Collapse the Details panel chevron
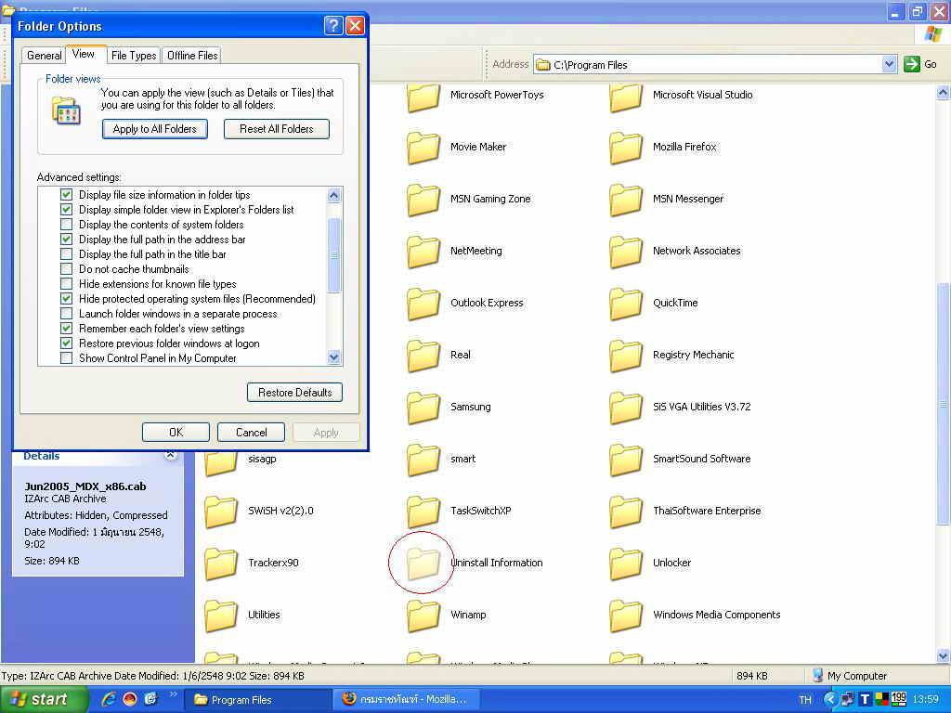The image size is (951, 713). (171, 455)
